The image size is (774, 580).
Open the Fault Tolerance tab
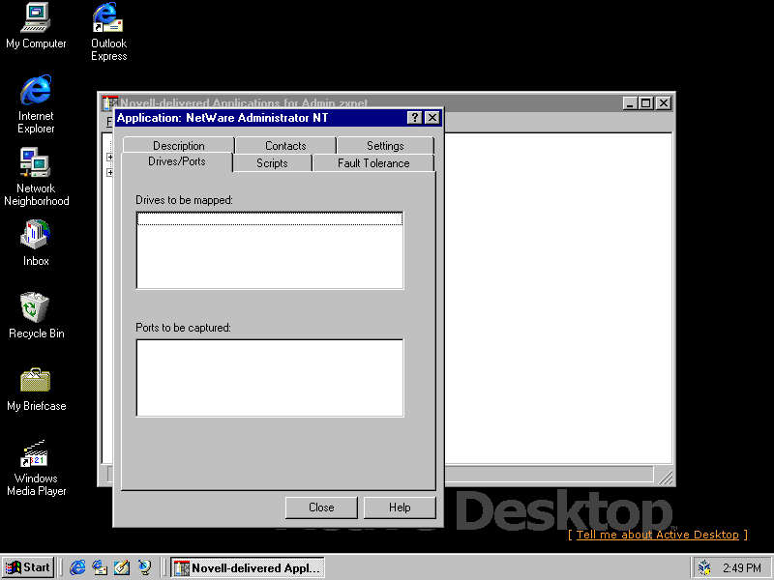pyautogui.click(x=373, y=163)
